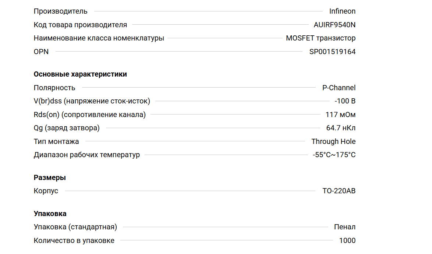Click the Диапазон рабочих температур label
This screenshot has width=432, height=254.
87,155
